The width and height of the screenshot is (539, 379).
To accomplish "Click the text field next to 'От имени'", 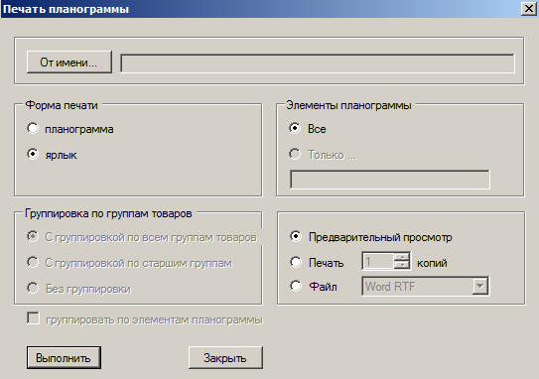I will pos(318,63).
